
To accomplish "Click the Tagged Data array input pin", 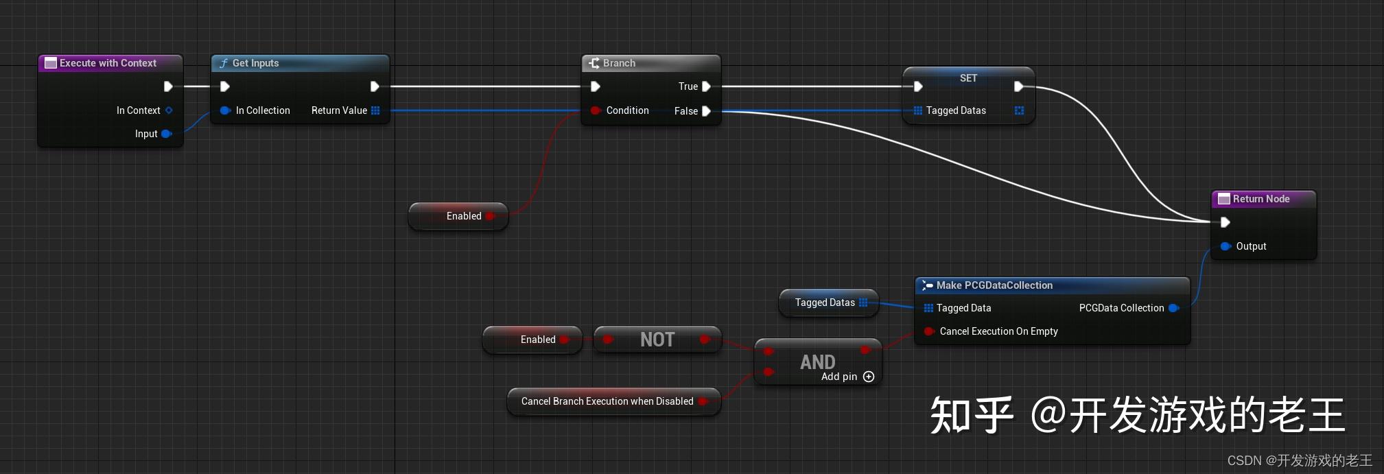I will tap(928, 308).
